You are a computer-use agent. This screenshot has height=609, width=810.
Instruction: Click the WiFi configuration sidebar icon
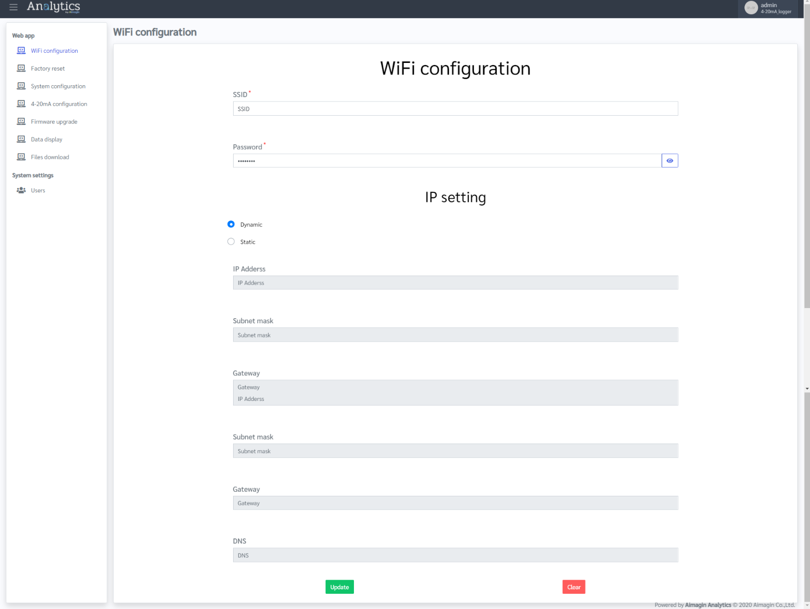[x=21, y=50]
